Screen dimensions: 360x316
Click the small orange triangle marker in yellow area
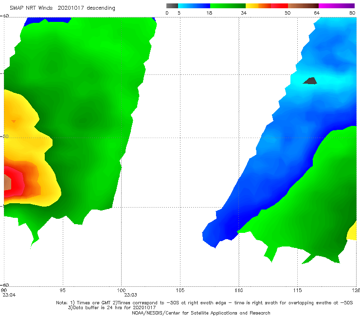click(14, 121)
